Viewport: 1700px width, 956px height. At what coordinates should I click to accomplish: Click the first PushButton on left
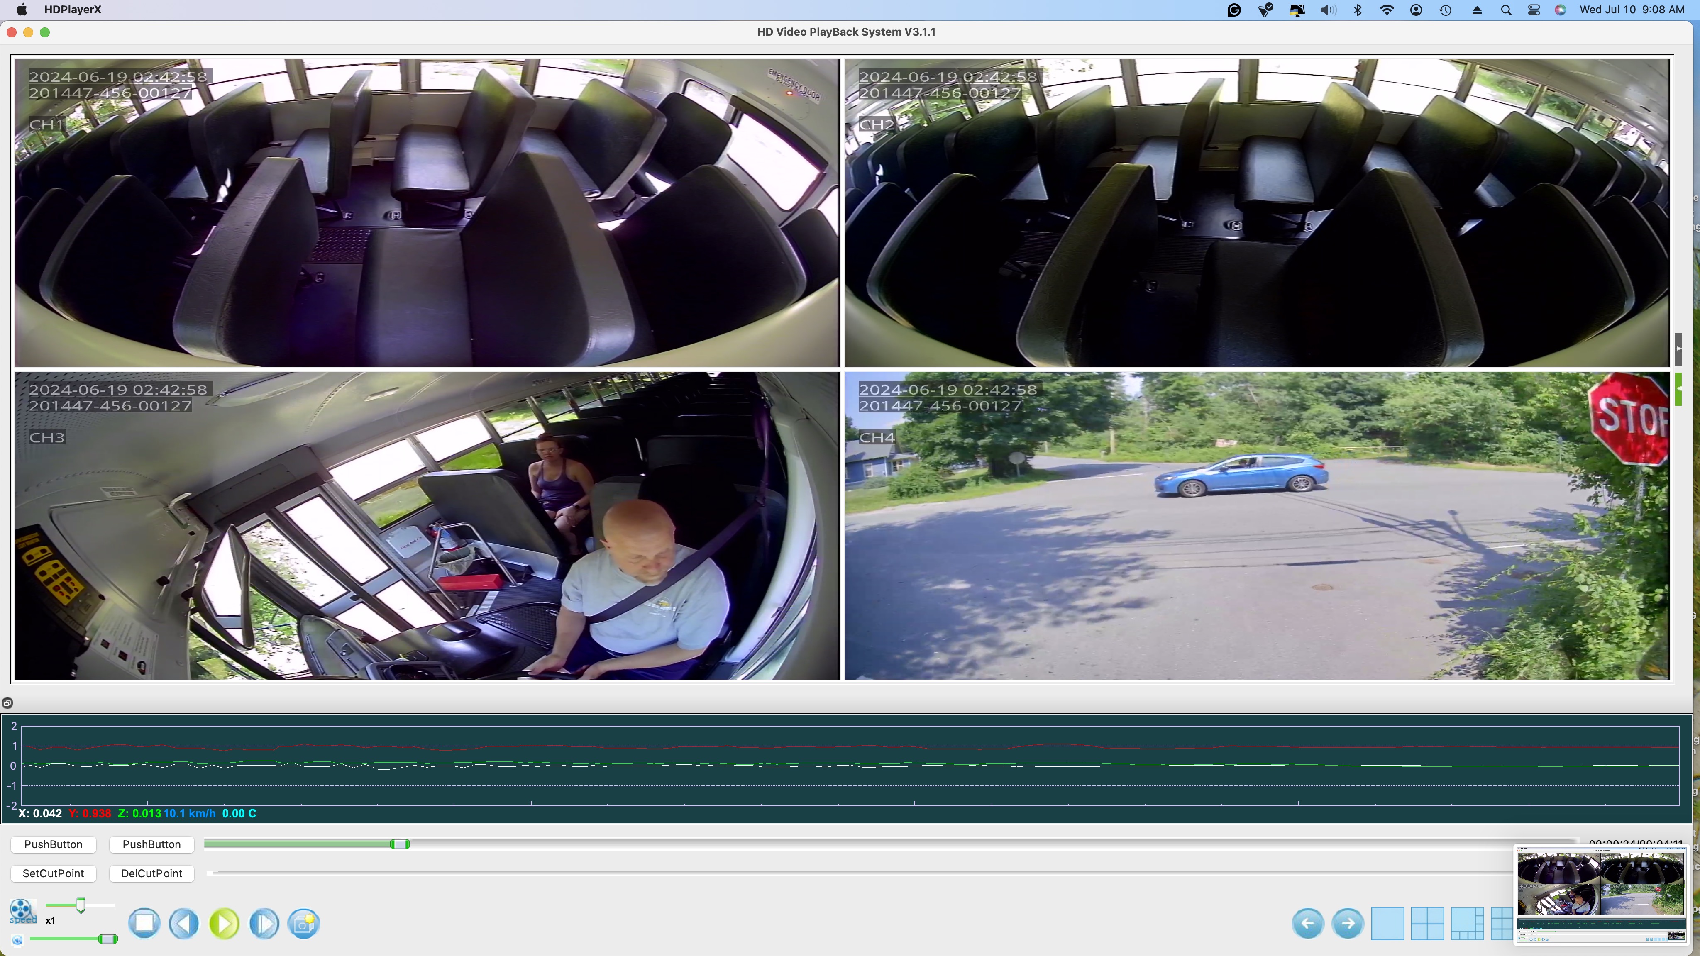(54, 844)
